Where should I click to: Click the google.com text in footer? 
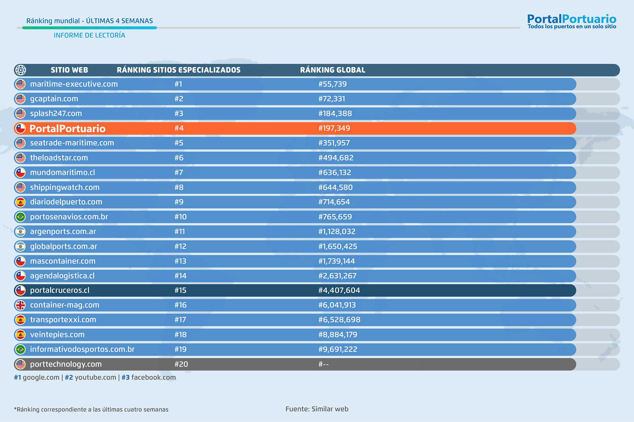click(41, 377)
